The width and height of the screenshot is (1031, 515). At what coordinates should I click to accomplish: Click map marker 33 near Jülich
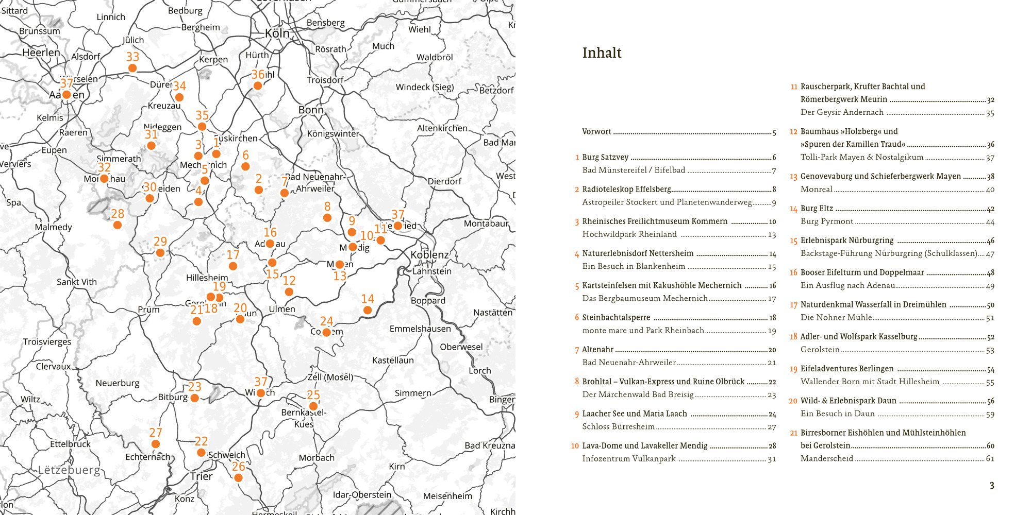pos(132,68)
